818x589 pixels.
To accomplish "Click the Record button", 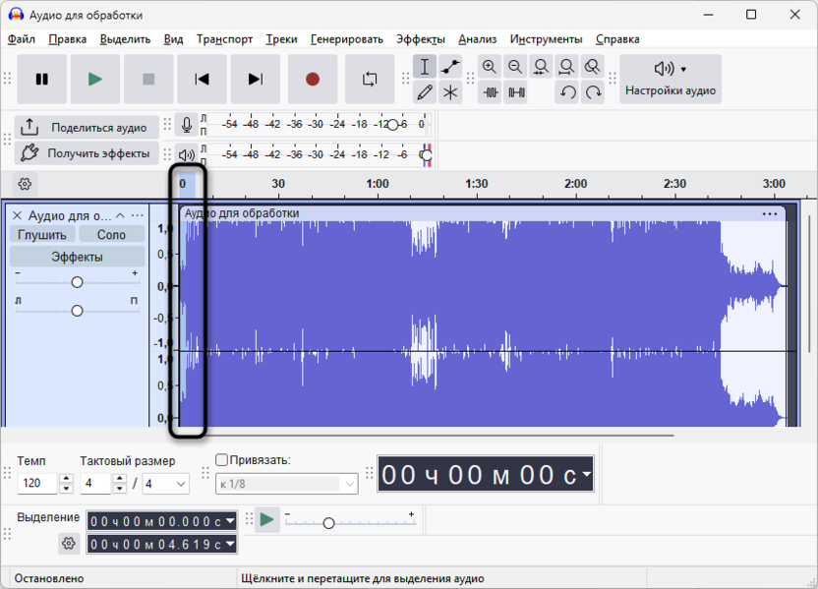I will (x=313, y=80).
